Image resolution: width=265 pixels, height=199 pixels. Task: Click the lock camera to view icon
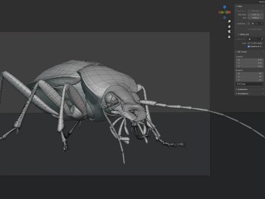tap(229, 36)
